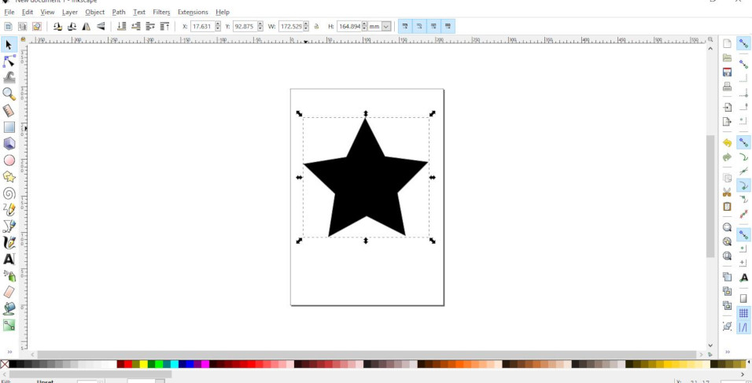Pick the Calligraphy tool

tap(9, 242)
